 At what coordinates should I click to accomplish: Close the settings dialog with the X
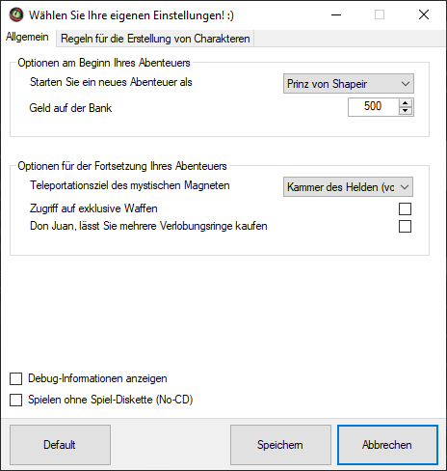424,14
